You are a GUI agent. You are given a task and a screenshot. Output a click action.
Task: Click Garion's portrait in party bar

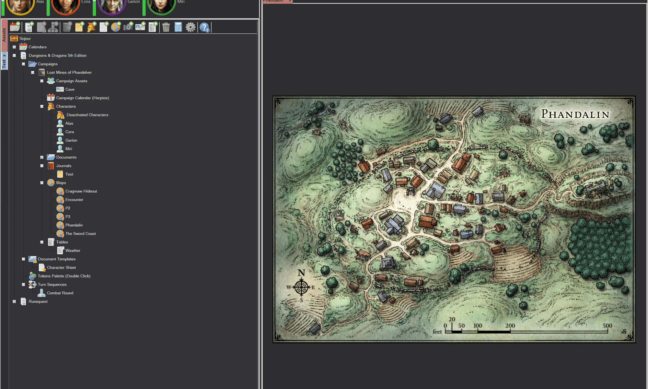coord(112,6)
